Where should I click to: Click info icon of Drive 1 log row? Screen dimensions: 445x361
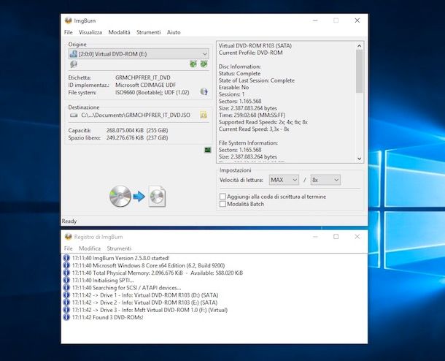[x=66, y=294]
